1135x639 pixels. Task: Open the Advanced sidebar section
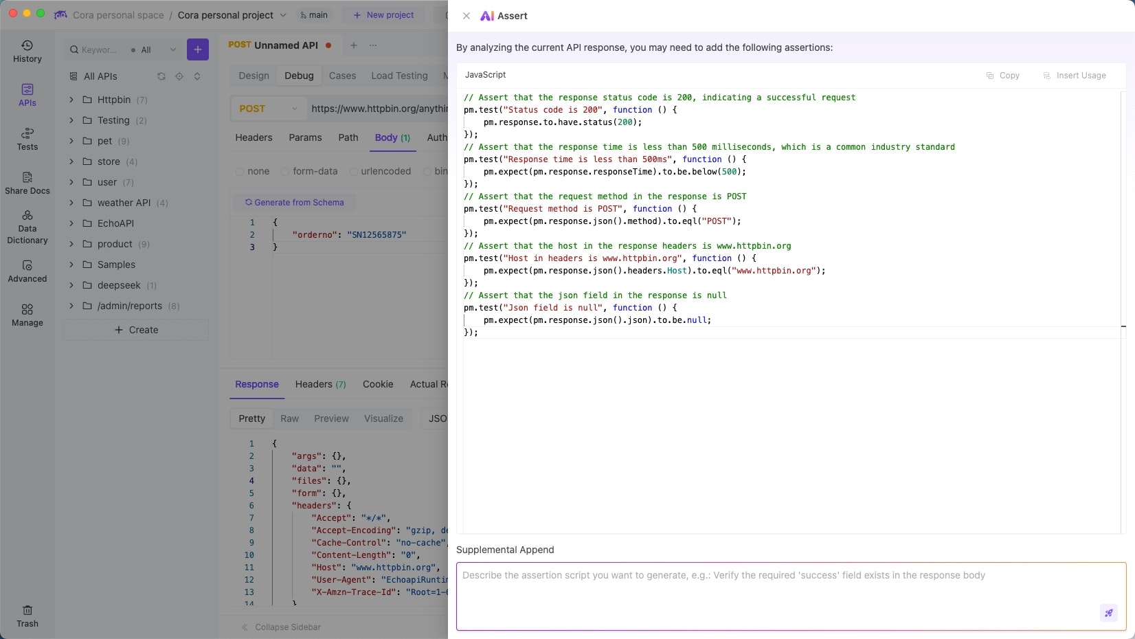pyautogui.click(x=27, y=271)
